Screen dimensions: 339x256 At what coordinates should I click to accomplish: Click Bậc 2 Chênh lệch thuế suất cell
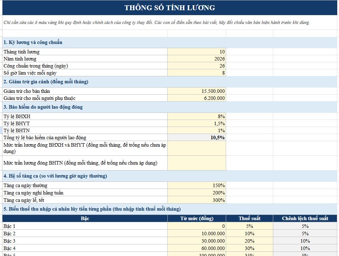[305, 233]
